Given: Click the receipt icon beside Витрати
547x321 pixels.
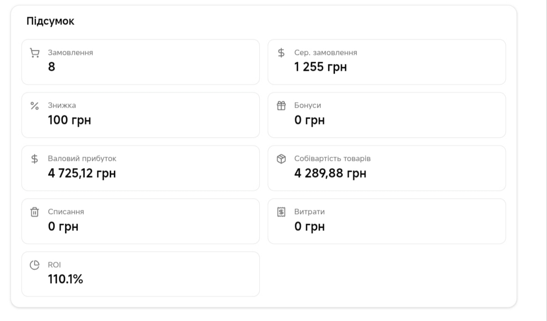Looking at the screenshot, I should tap(281, 212).
